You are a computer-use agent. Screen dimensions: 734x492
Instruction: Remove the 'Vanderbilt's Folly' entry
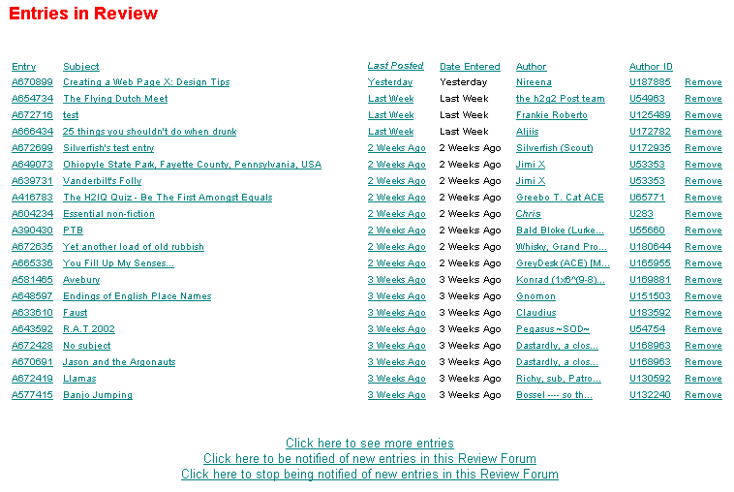coord(703,181)
